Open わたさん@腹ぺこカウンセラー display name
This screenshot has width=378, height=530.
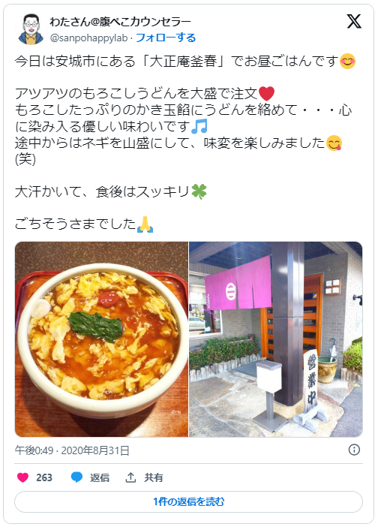pyautogui.click(x=120, y=22)
